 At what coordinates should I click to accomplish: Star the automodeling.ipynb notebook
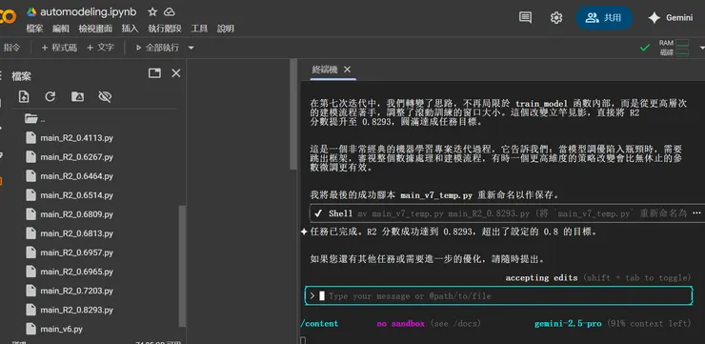[152, 11]
